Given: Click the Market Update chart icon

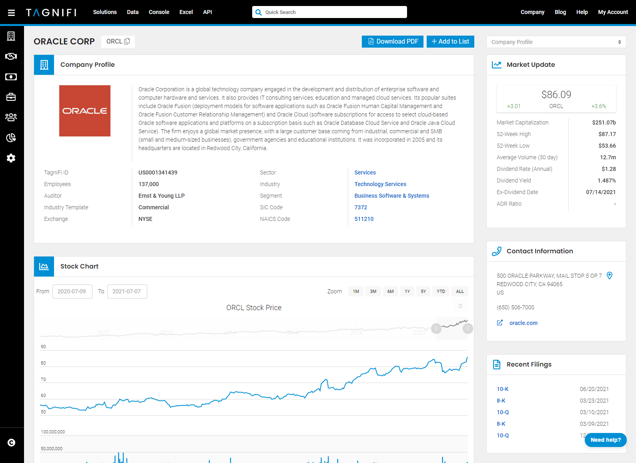Looking at the screenshot, I should pos(497,65).
